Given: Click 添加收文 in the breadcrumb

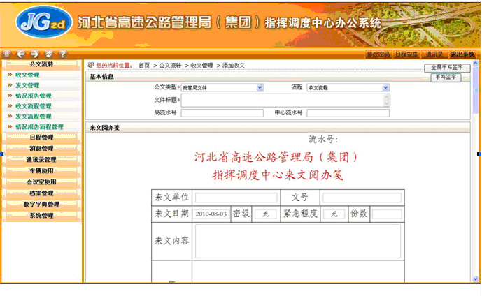Looking at the screenshot, I should click(234, 66).
